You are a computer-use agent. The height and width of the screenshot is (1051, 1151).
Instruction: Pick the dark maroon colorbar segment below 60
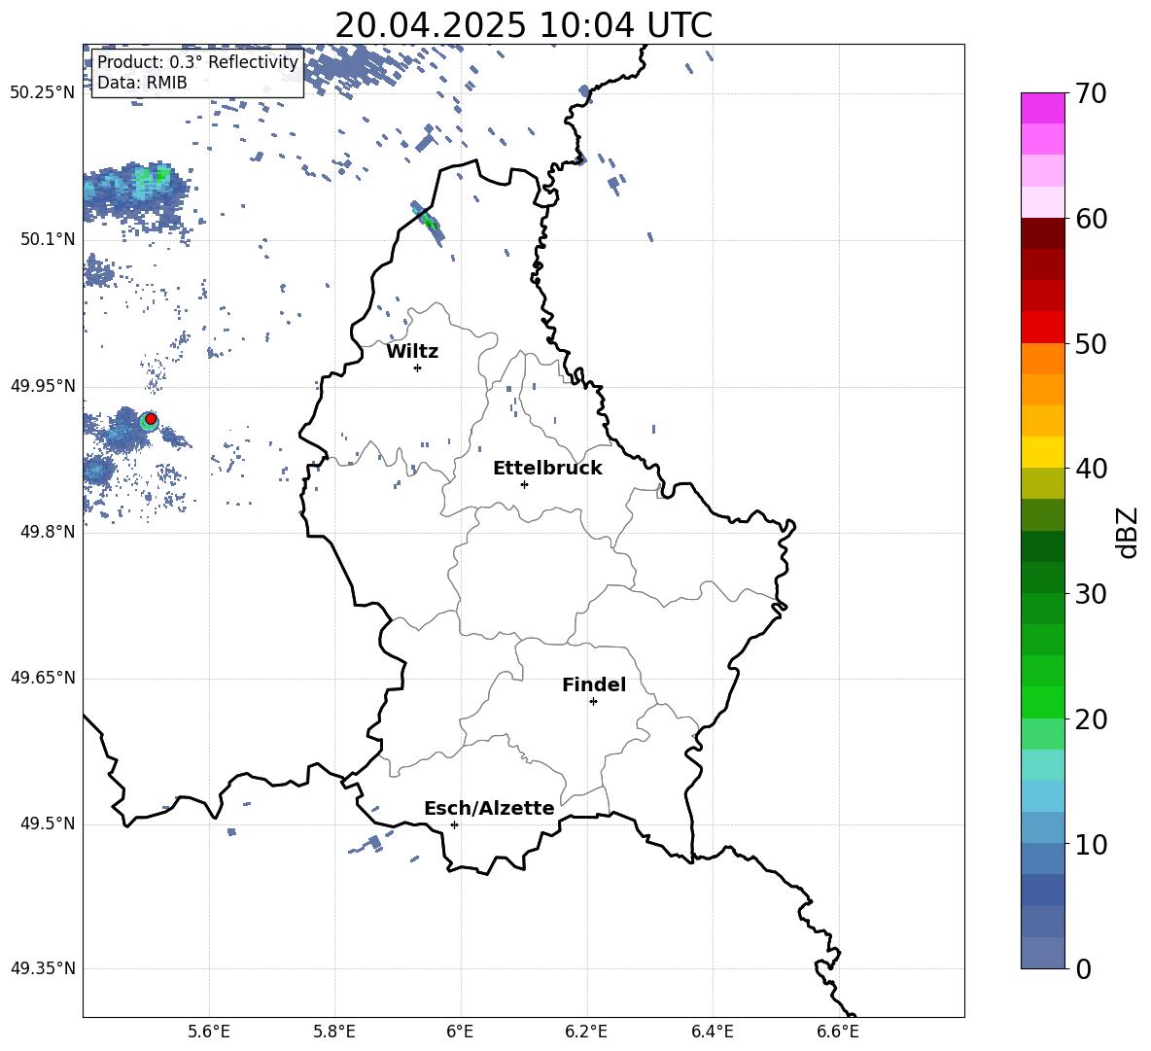pos(1043,234)
